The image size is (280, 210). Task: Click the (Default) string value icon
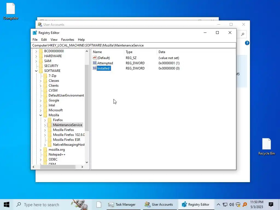click(x=94, y=58)
